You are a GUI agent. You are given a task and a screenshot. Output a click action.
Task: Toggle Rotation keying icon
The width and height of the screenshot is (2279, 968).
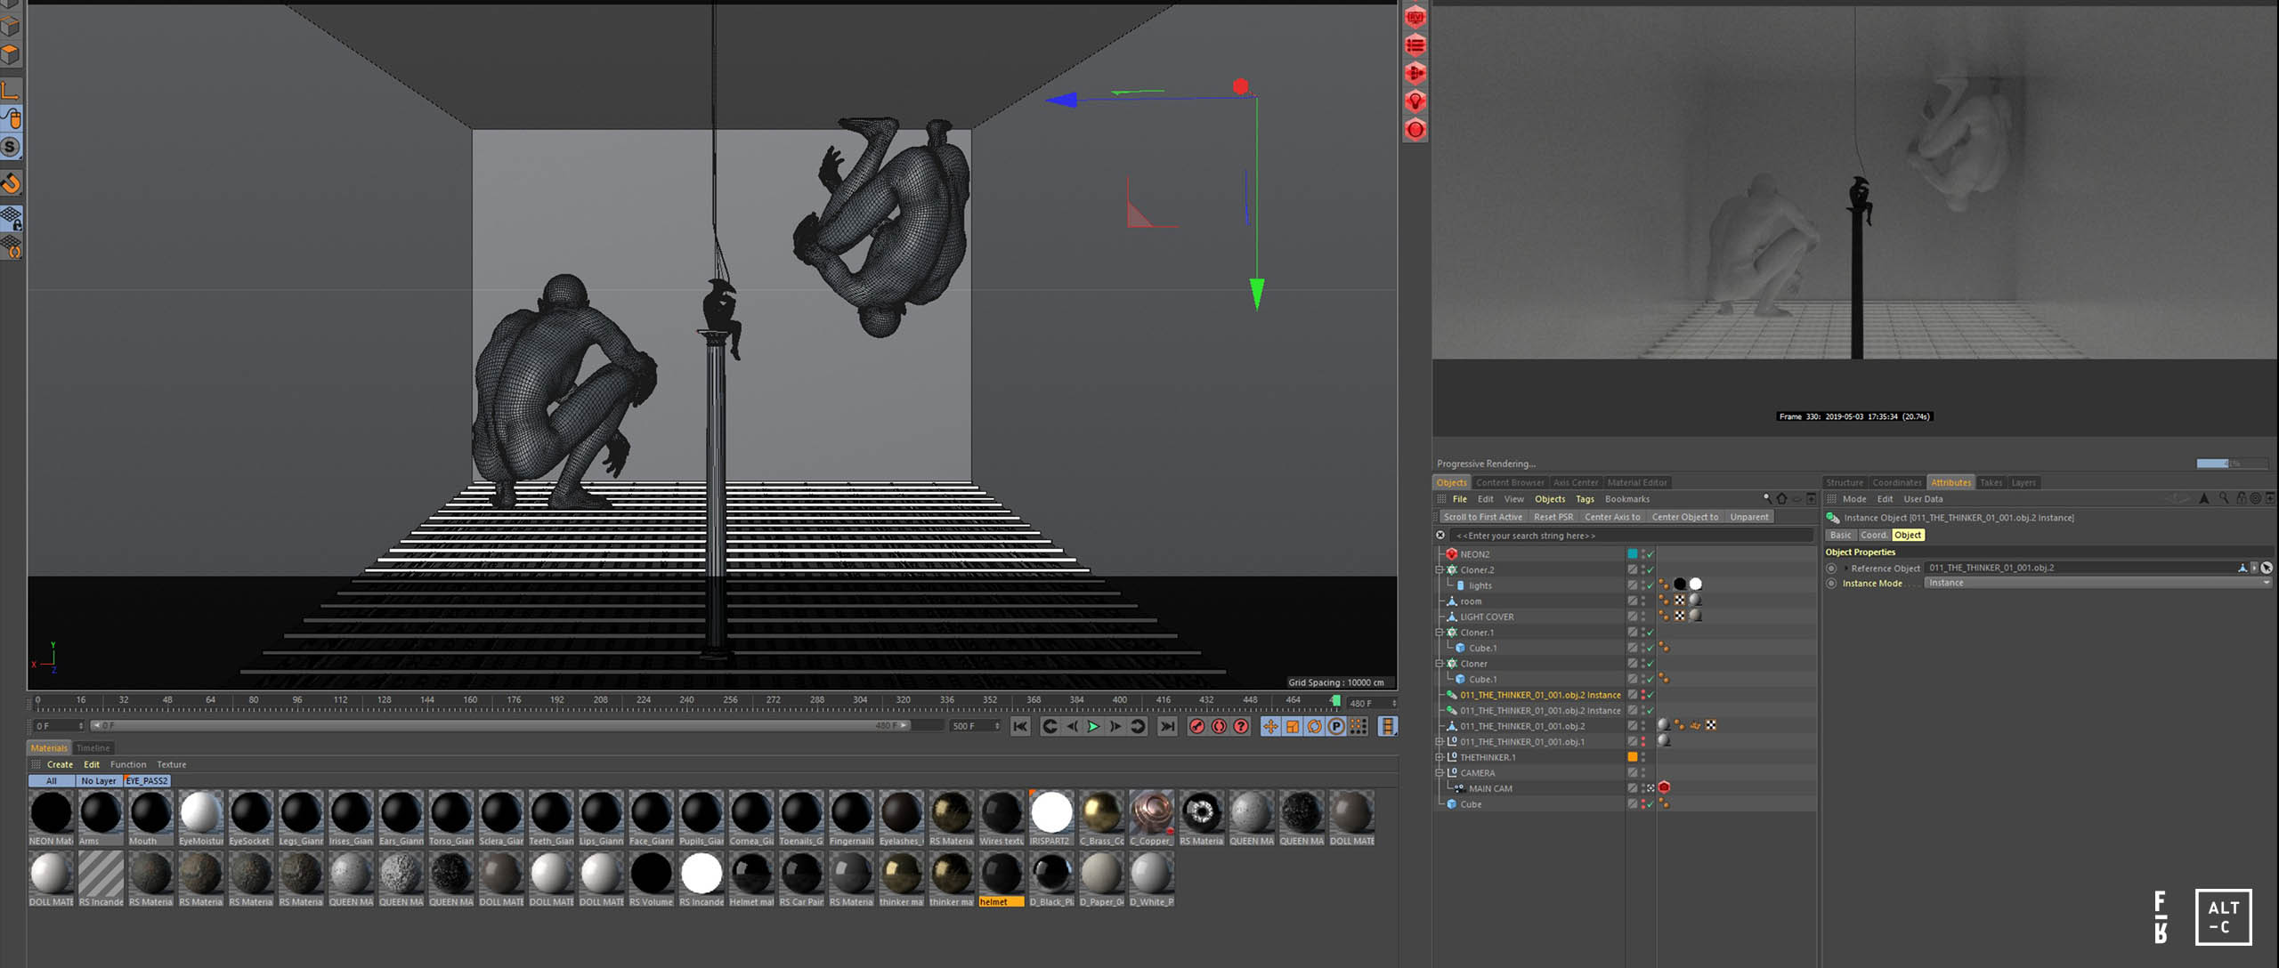1314,727
